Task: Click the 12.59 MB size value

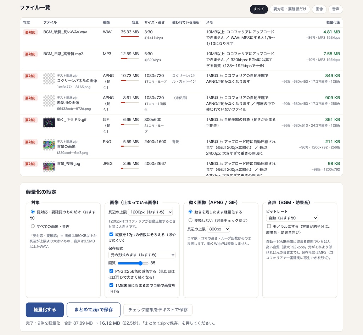Action: click(130, 54)
